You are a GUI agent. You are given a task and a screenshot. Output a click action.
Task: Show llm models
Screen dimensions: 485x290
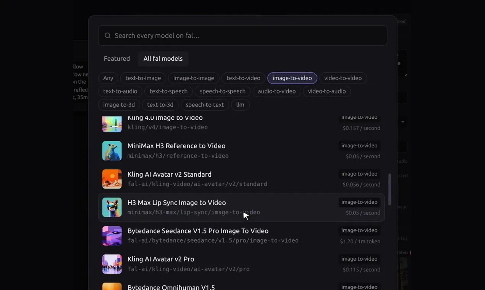(x=240, y=105)
